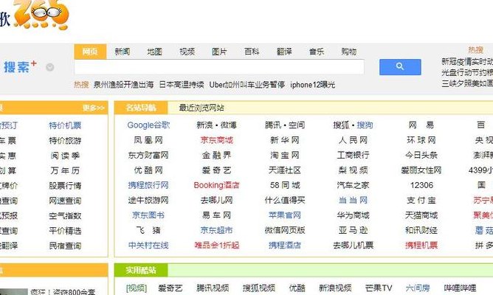Open the Booking酒店 link
This screenshot has height=295, width=493.
pos(217,185)
